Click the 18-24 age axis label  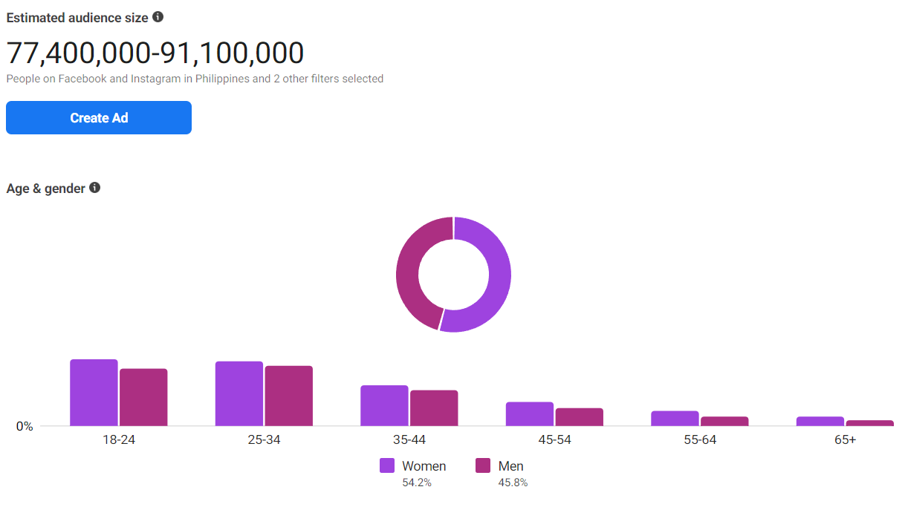coord(119,439)
